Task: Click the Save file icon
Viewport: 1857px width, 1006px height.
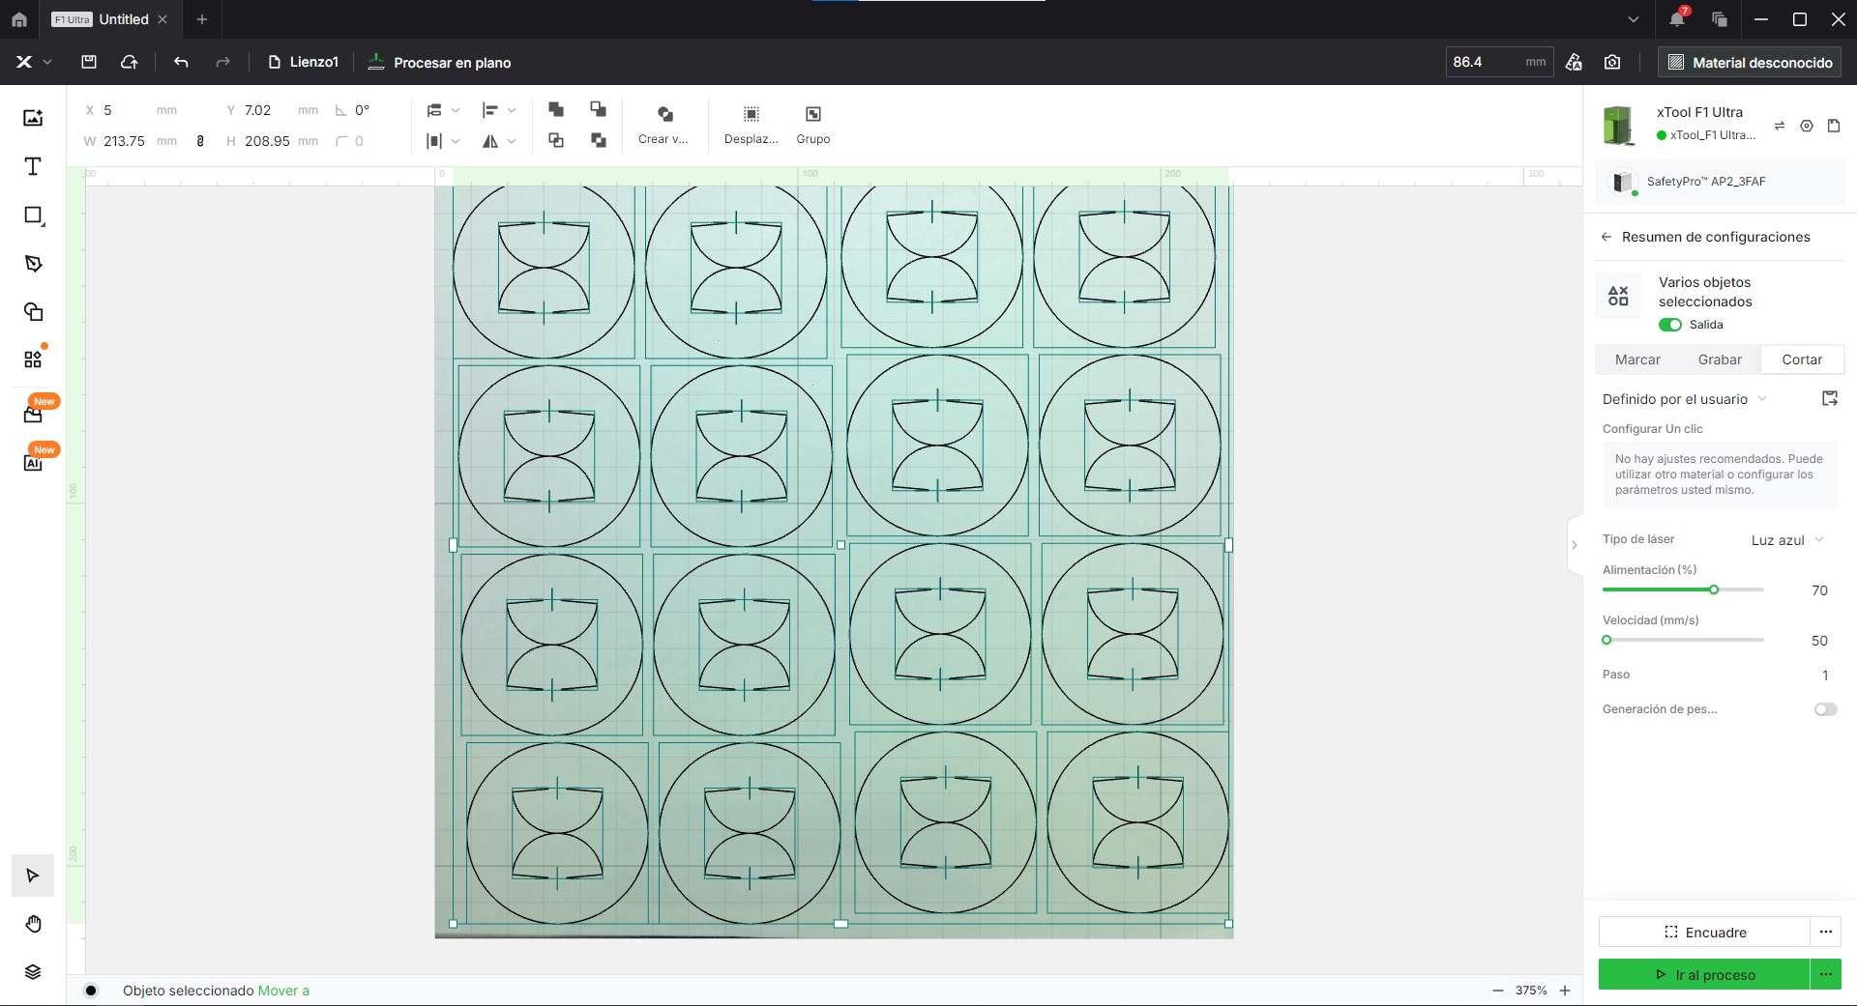Action: [x=89, y=62]
